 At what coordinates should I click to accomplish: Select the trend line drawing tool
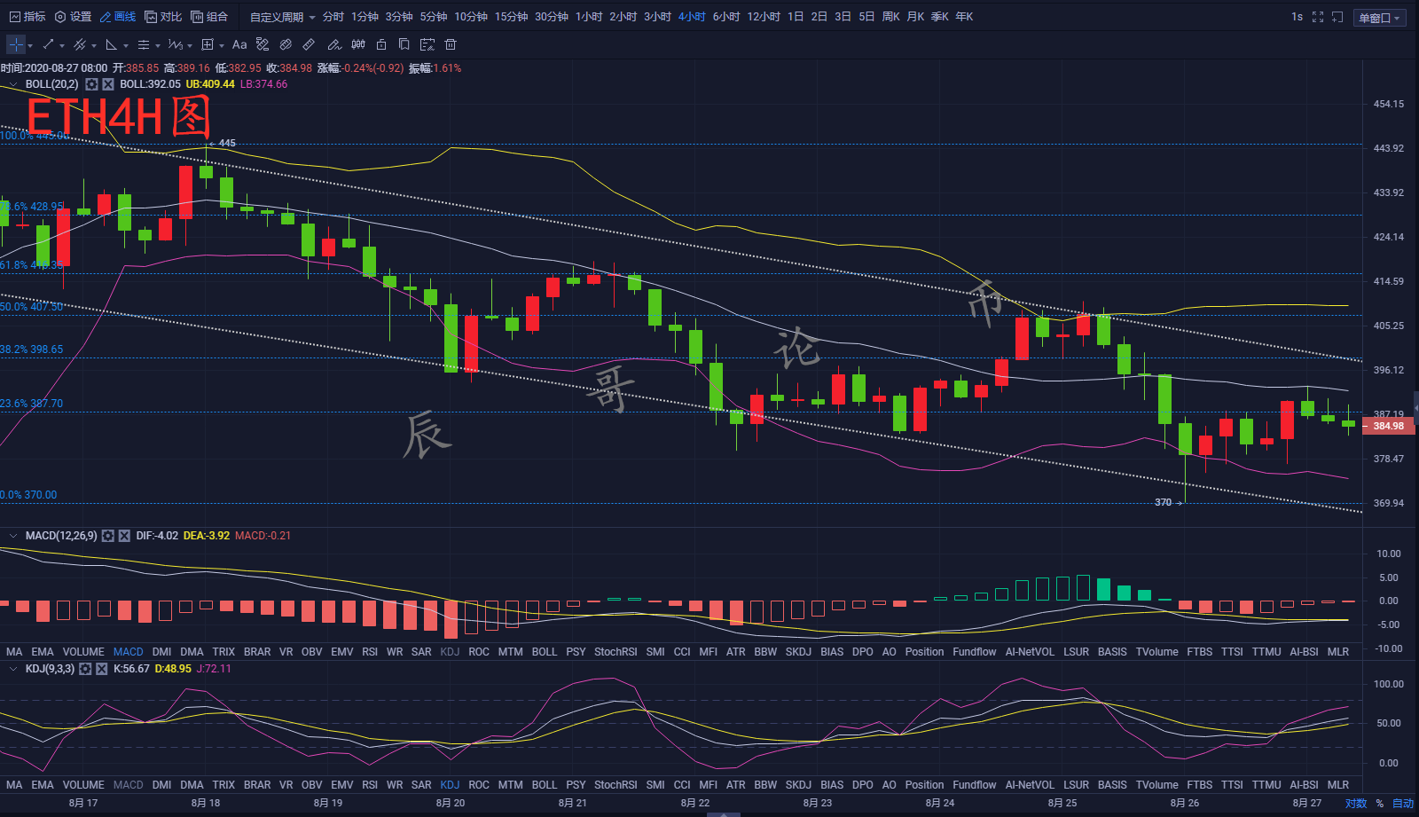click(x=49, y=44)
